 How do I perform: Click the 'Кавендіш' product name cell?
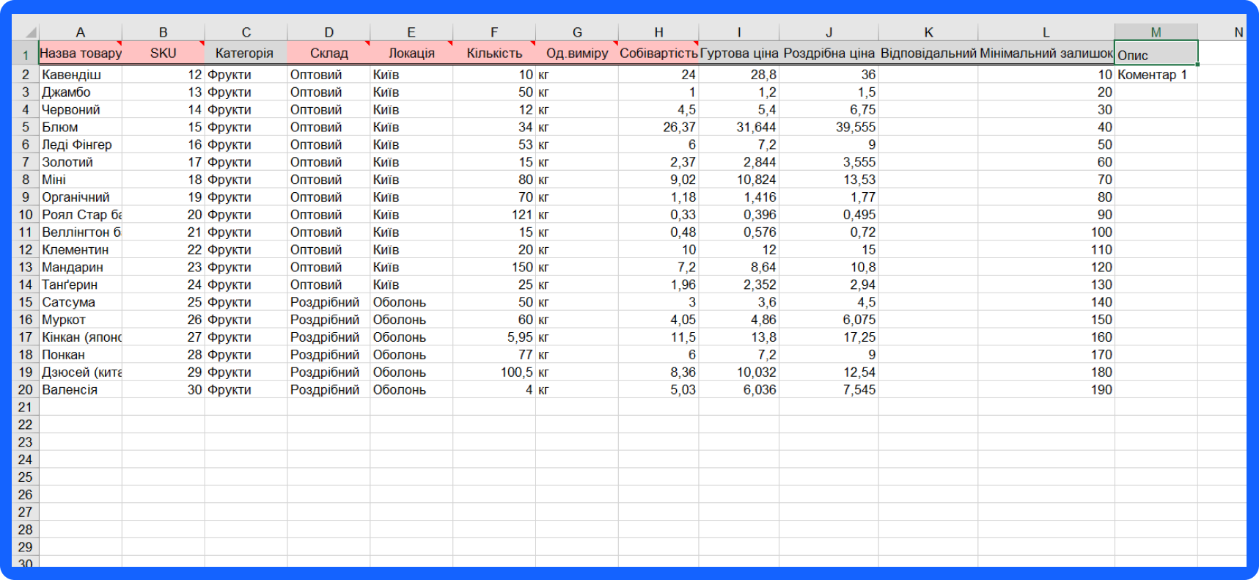(x=81, y=75)
